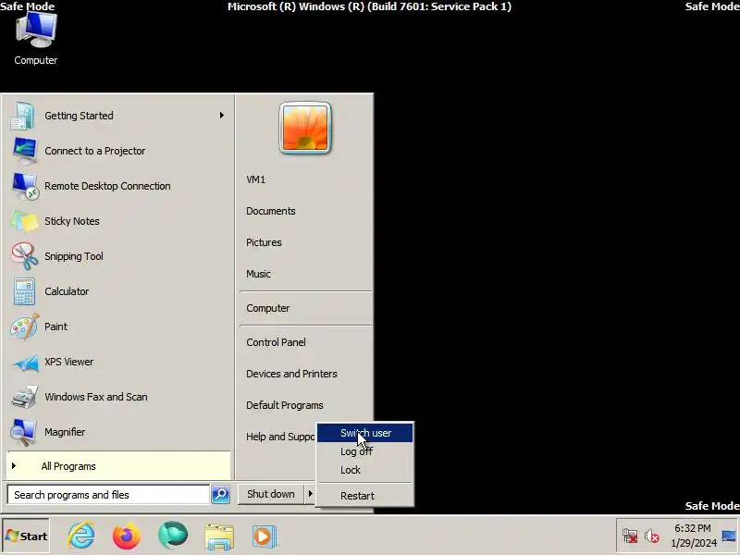Click the network status tray icon

(630, 536)
